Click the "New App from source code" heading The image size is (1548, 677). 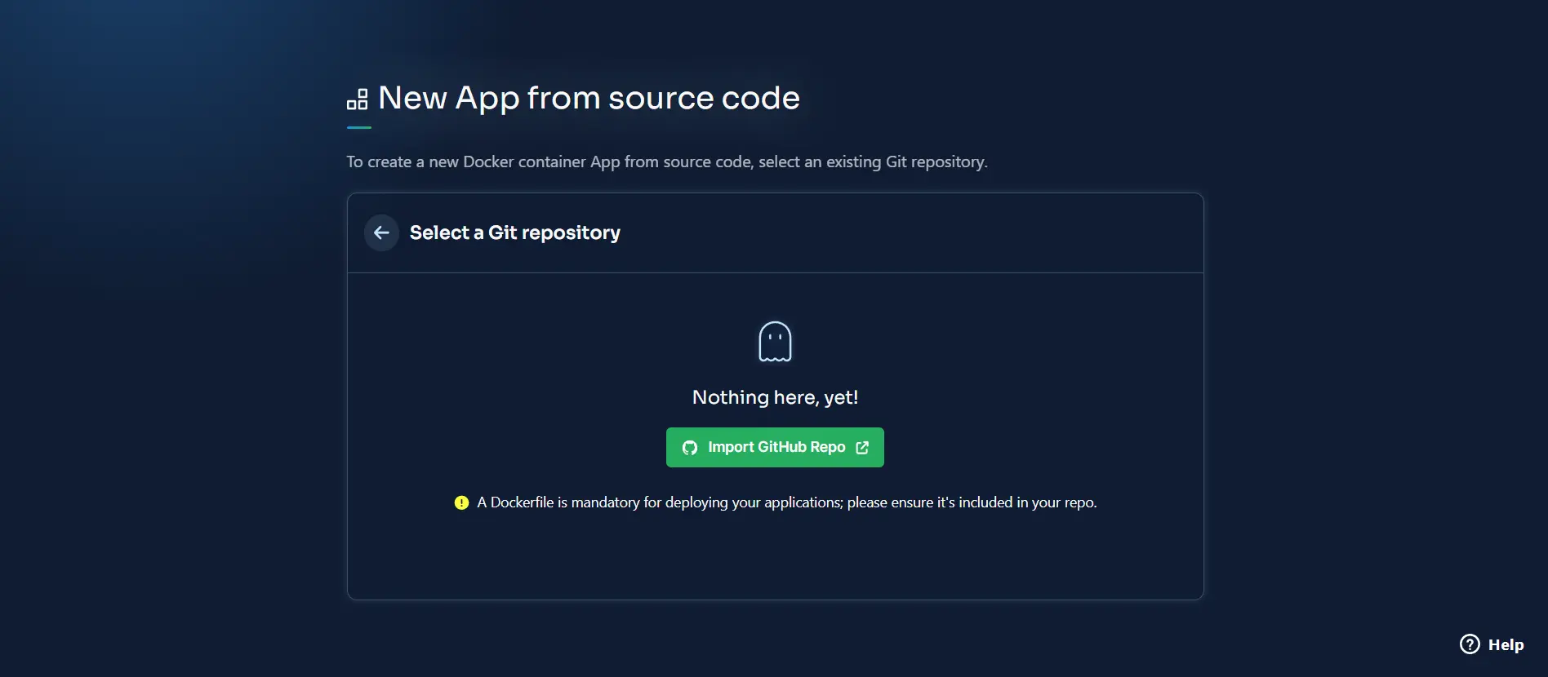click(589, 98)
